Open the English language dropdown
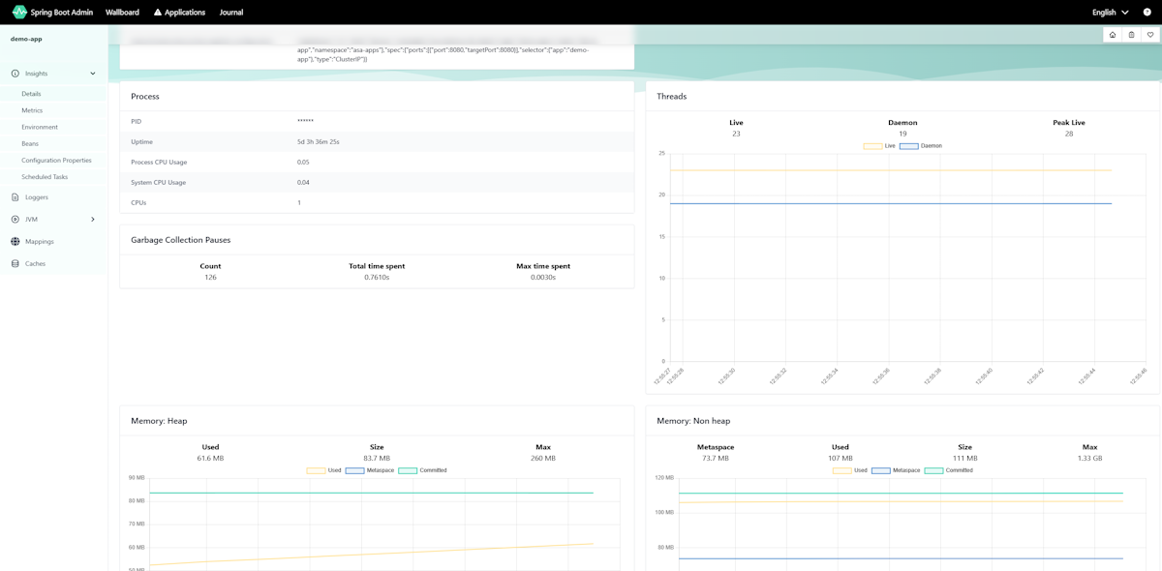 [x=1108, y=12]
